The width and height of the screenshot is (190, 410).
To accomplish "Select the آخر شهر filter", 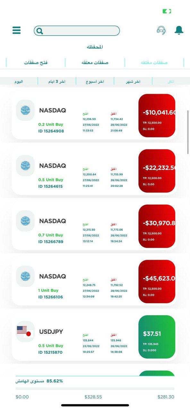I will coord(133,82).
